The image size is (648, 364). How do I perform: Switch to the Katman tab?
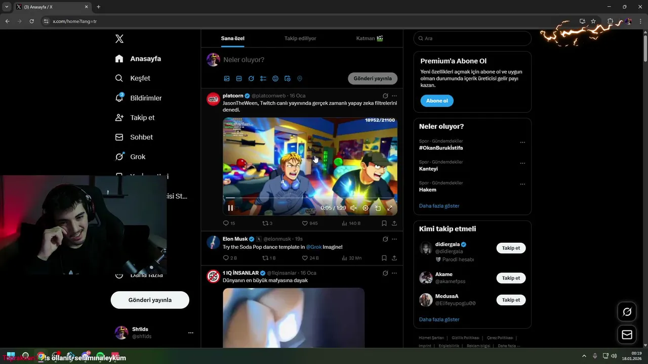pyautogui.click(x=370, y=38)
